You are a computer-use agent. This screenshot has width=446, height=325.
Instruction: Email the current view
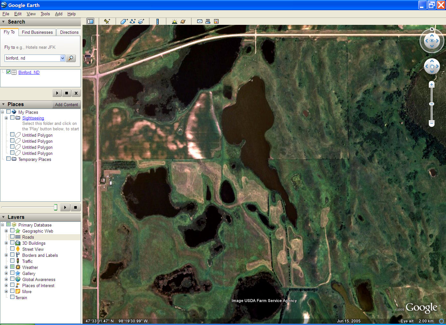pos(200,21)
